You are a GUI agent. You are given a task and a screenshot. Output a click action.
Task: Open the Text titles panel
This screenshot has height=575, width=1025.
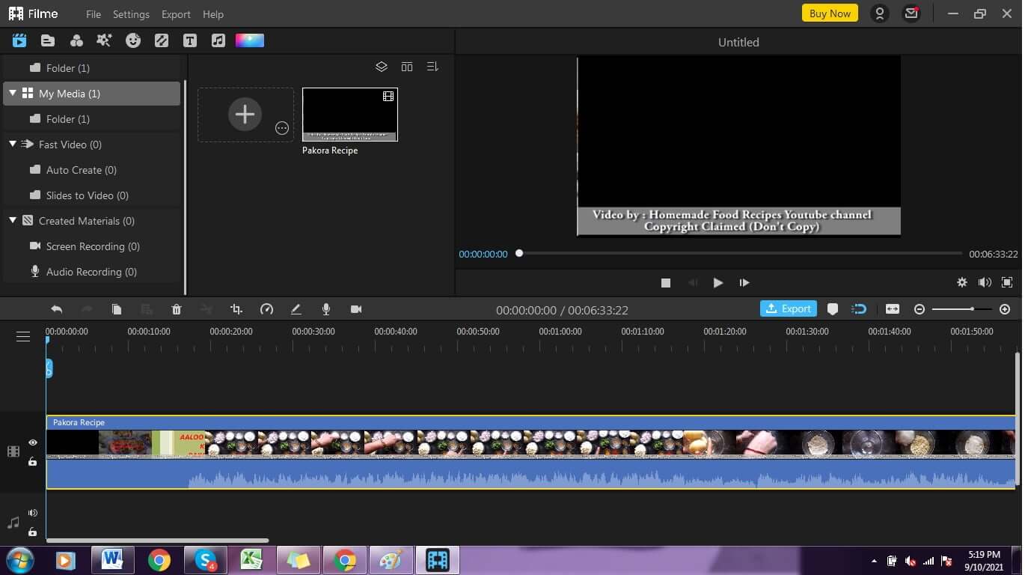(x=190, y=40)
